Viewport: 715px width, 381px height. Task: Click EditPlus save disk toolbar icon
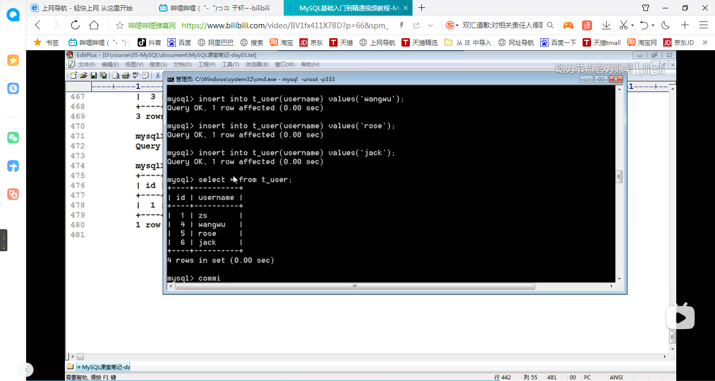[93, 75]
